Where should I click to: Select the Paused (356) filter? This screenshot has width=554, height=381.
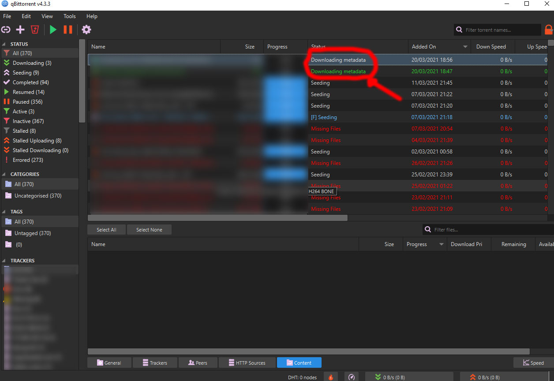click(x=39, y=102)
